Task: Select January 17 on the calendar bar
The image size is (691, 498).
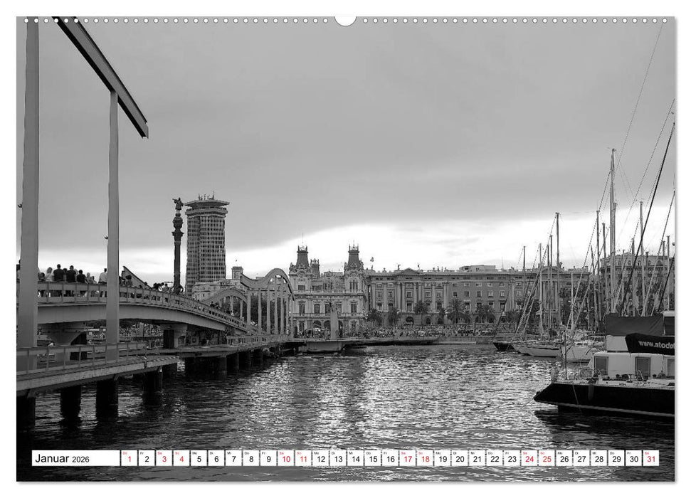Action: 408,458
